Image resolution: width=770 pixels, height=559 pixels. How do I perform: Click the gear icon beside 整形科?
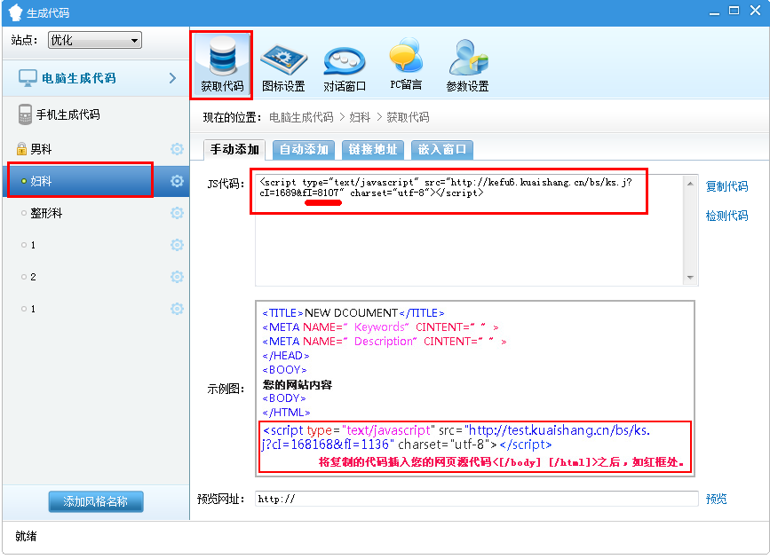point(177,213)
